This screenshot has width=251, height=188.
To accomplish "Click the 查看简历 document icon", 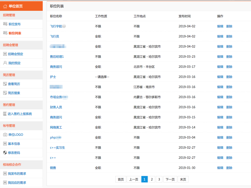I will coord(5,84).
